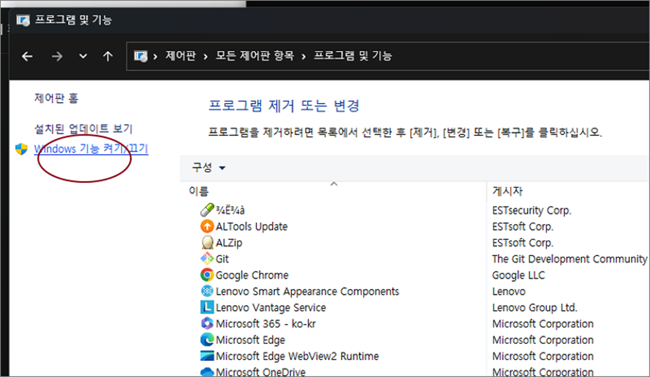Click the window title bar icon

[23, 20]
